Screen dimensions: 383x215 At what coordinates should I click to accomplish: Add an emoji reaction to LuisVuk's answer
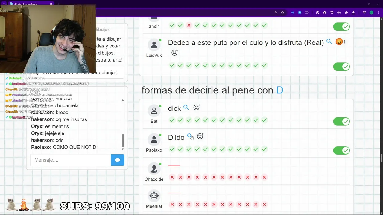(175, 53)
